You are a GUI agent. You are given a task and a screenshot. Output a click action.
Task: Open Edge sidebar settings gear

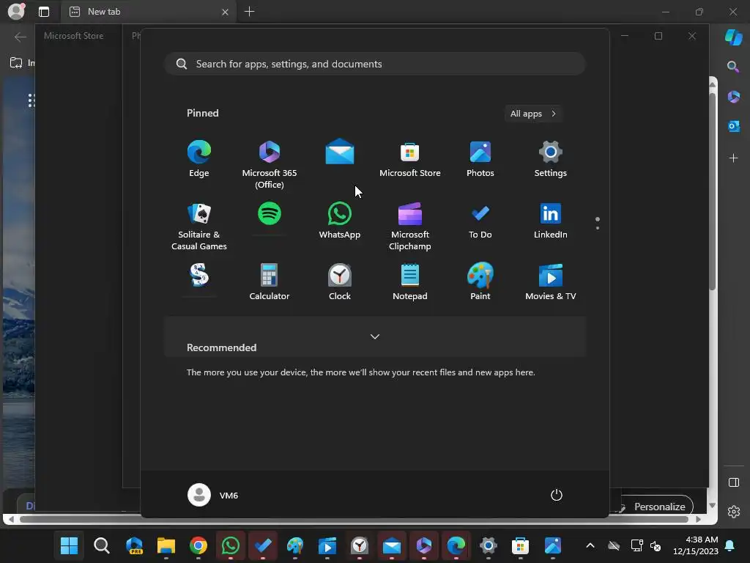click(x=734, y=512)
